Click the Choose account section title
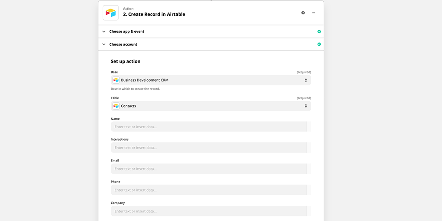Viewport: 442px width, 221px height. 123,44
